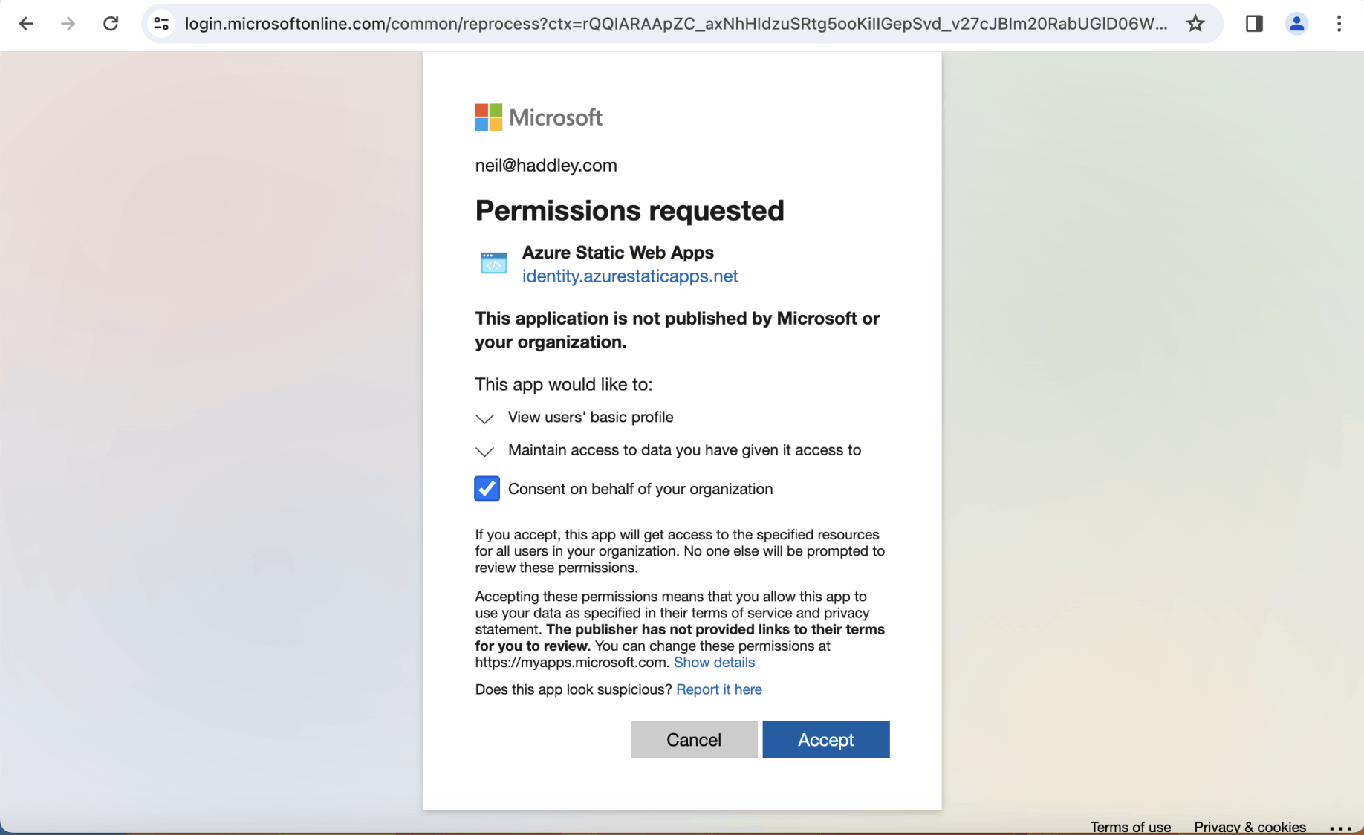Image resolution: width=1364 pixels, height=835 pixels.
Task: Click the address bar URL field
Action: click(x=675, y=24)
